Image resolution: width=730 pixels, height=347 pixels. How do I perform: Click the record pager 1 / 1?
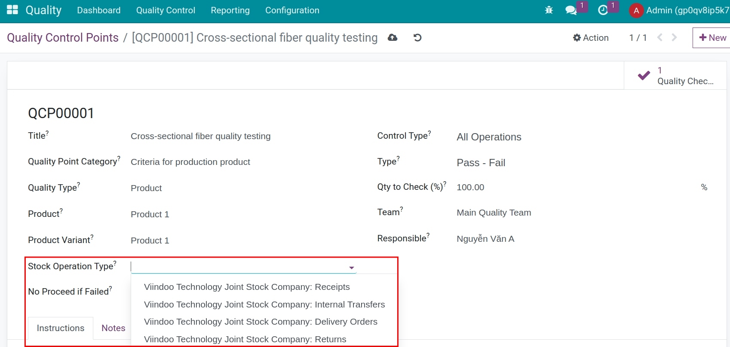pos(638,38)
